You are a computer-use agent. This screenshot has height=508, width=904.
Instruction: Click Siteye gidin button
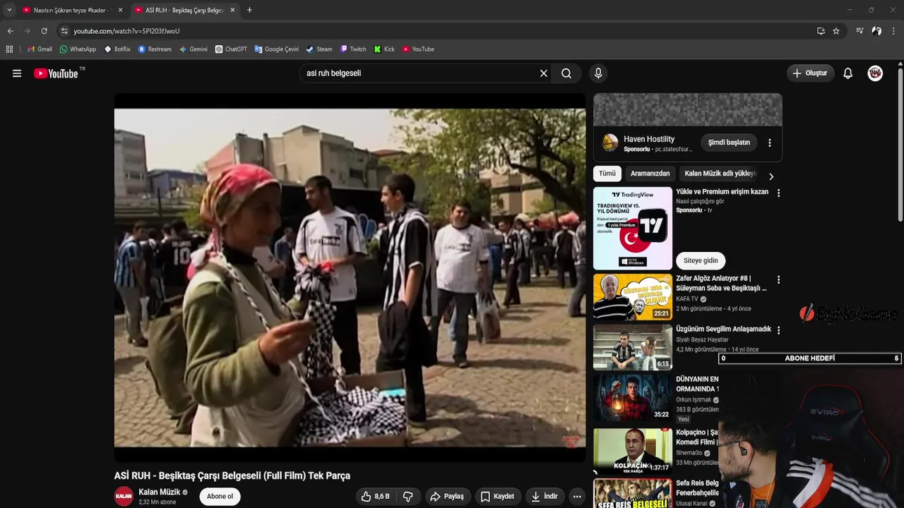[701, 260]
